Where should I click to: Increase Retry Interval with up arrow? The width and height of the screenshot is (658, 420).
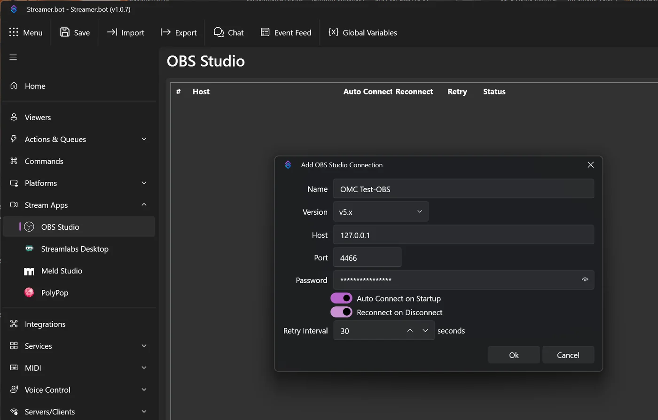tap(410, 331)
